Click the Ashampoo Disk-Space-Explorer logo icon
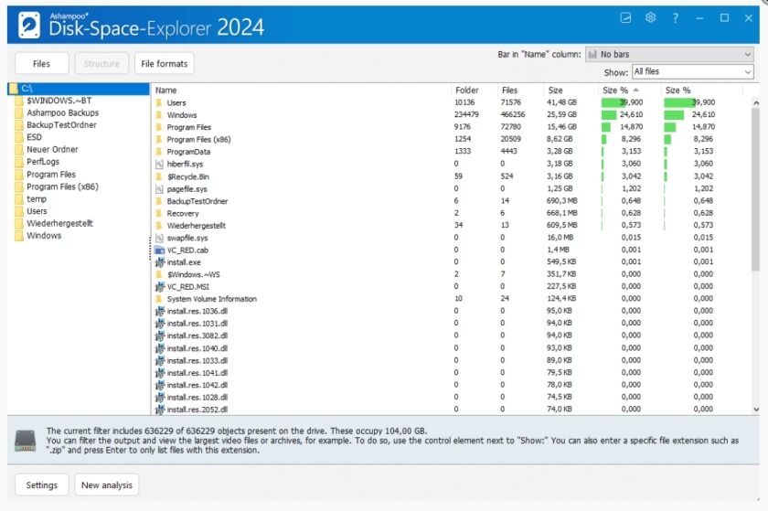The height and width of the screenshot is (511, 768). pyautogui.click(x=29, y=25)
